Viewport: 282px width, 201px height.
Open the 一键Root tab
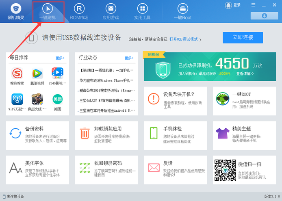(x=182, y=12)
